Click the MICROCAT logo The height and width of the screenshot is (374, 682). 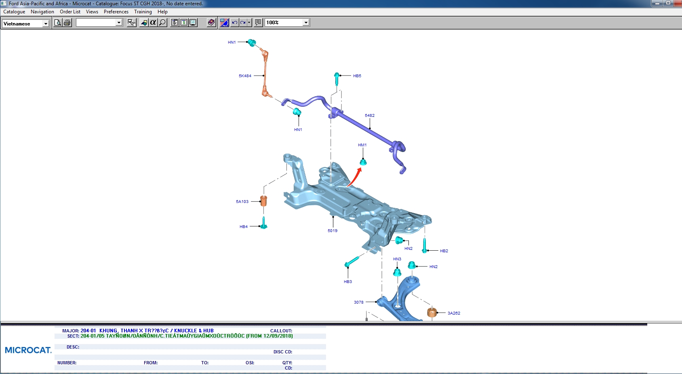pyautogui.click(x=28, y=350)
